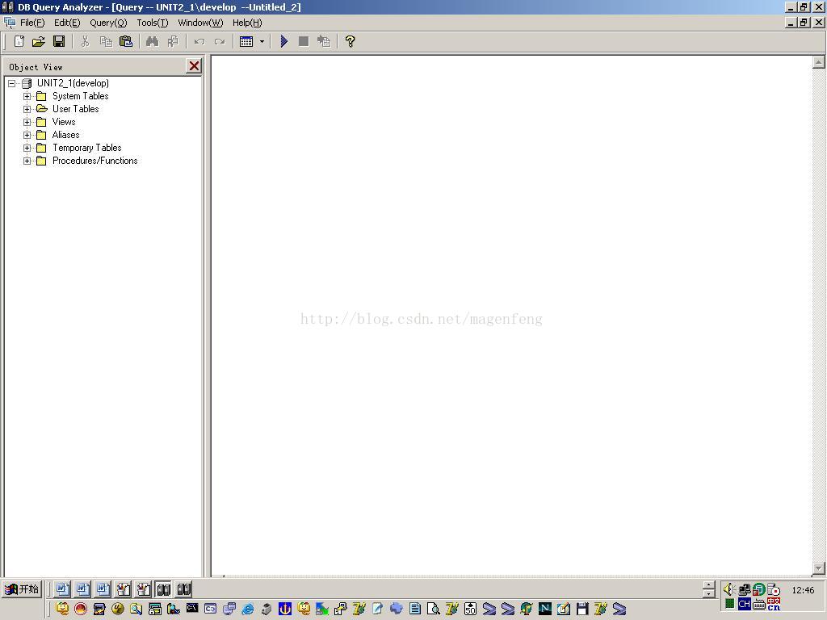Image resolution: width=827 pixels, height=620 pixels.
Task: Activate active DB Query Analyzer taskbar button
Action: click(163, 589)
